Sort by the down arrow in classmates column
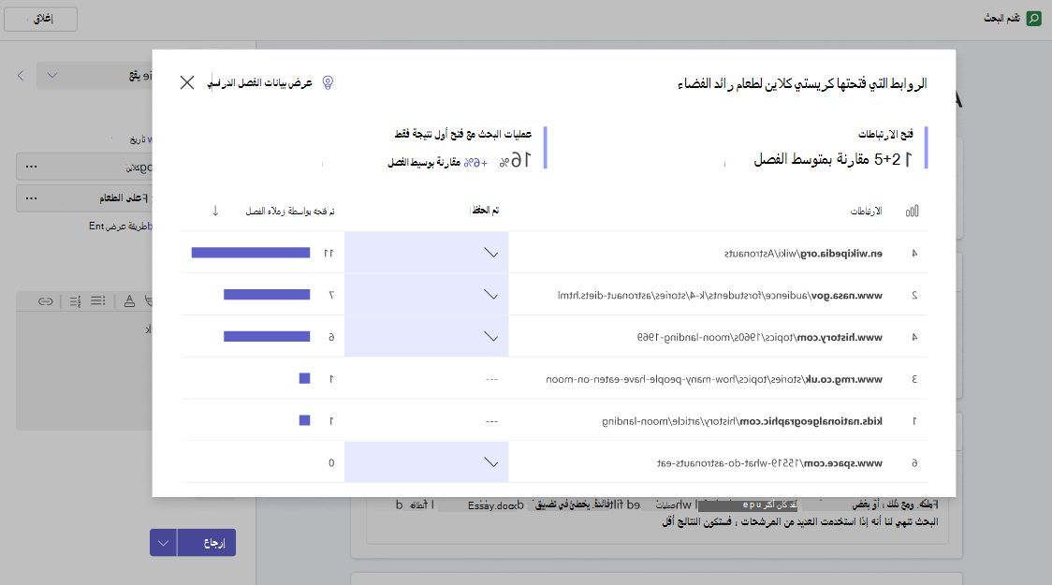1052x585 pixels. pos(215,211)
